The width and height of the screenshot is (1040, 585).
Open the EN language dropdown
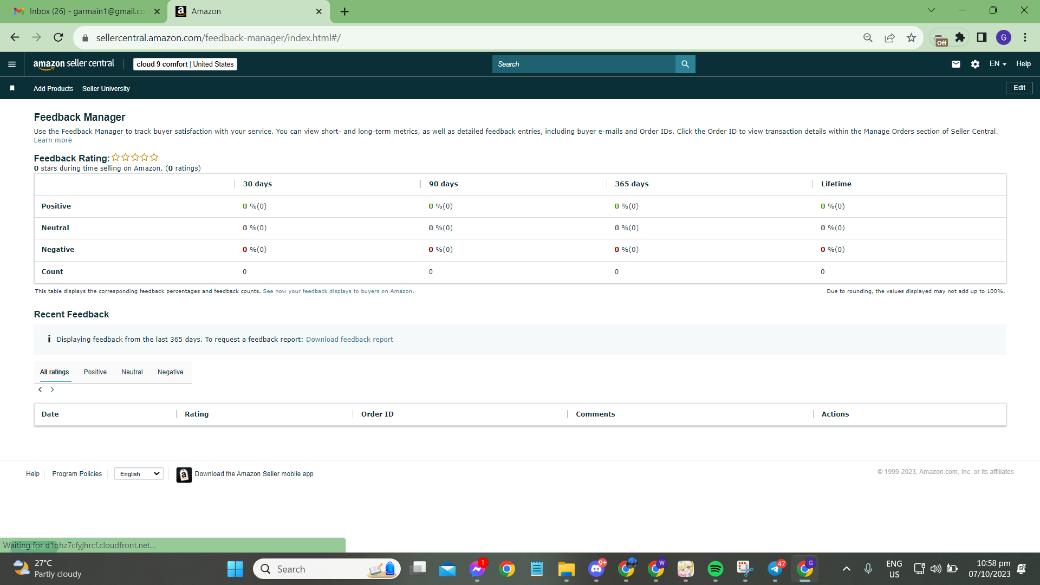[x=998, y=64]
